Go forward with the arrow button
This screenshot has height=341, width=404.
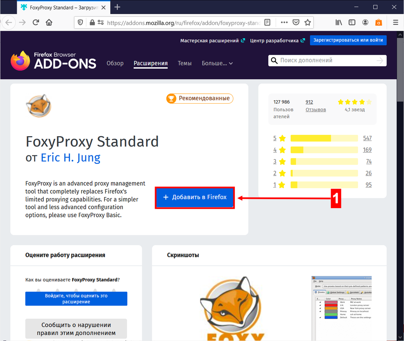[x=22, y=23]
